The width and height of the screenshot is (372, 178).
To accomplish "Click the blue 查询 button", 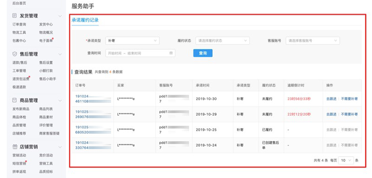I will click(203, 53).
